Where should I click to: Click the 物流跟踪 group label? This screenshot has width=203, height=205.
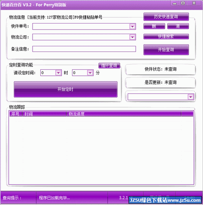17,107
